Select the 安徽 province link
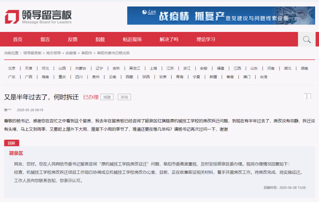 [203, 68]
